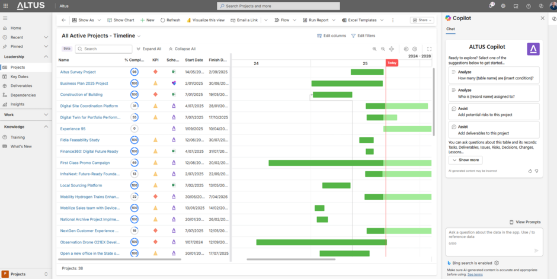Open the Altus Survey Project link

[78, 72]
